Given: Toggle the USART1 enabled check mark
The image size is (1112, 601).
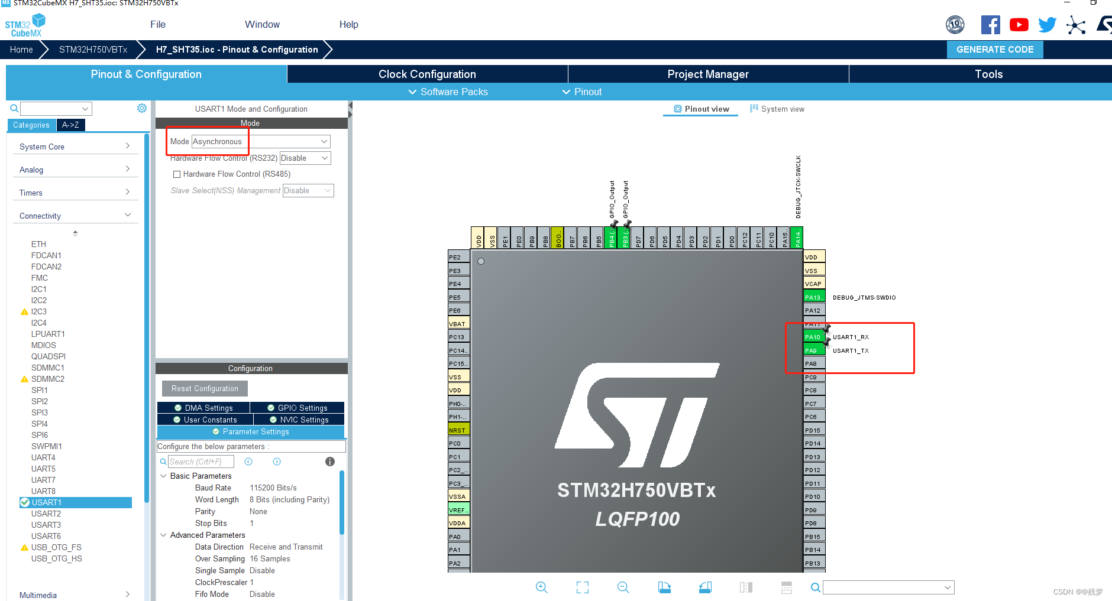Looking at the screenshot, I should point(25,502).
